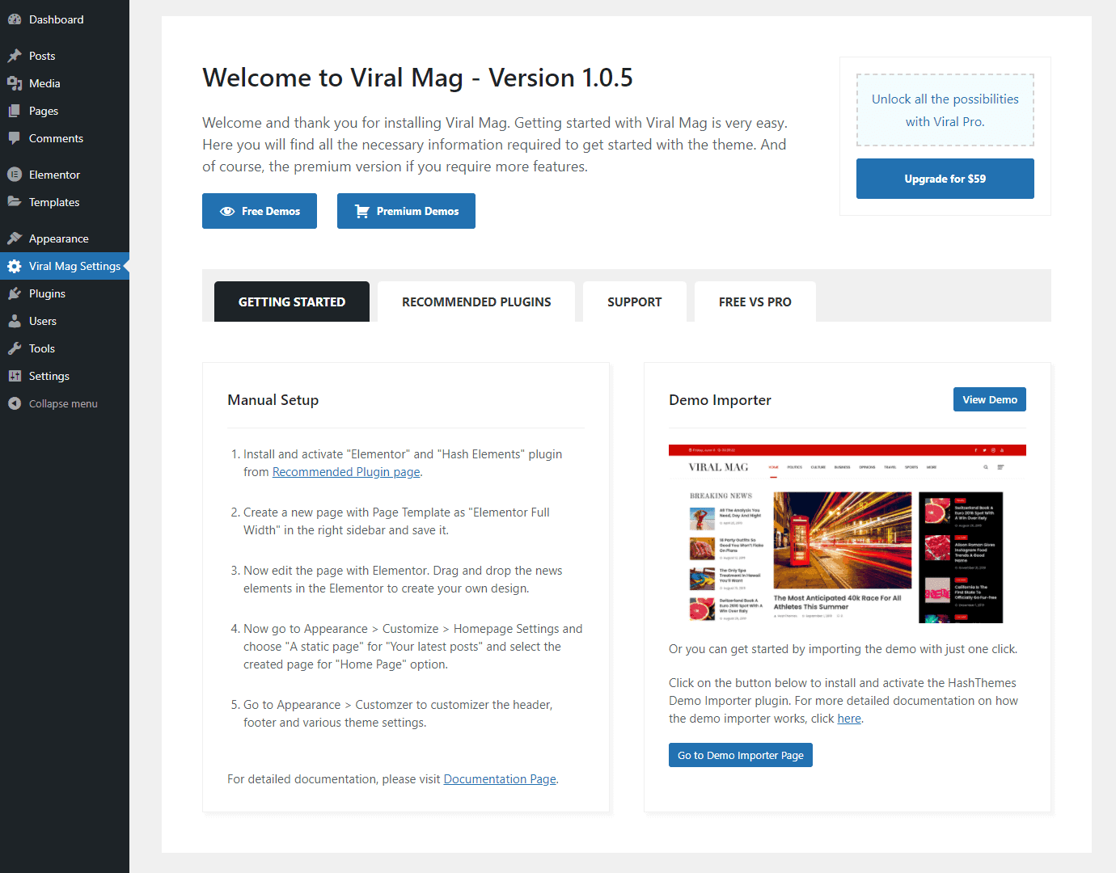
Task: Open the Appearance menu
Action: coord(65,238)
